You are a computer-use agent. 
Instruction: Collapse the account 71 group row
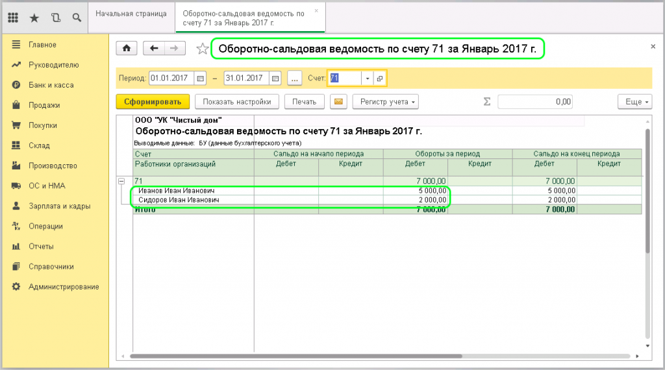[121, 181]
